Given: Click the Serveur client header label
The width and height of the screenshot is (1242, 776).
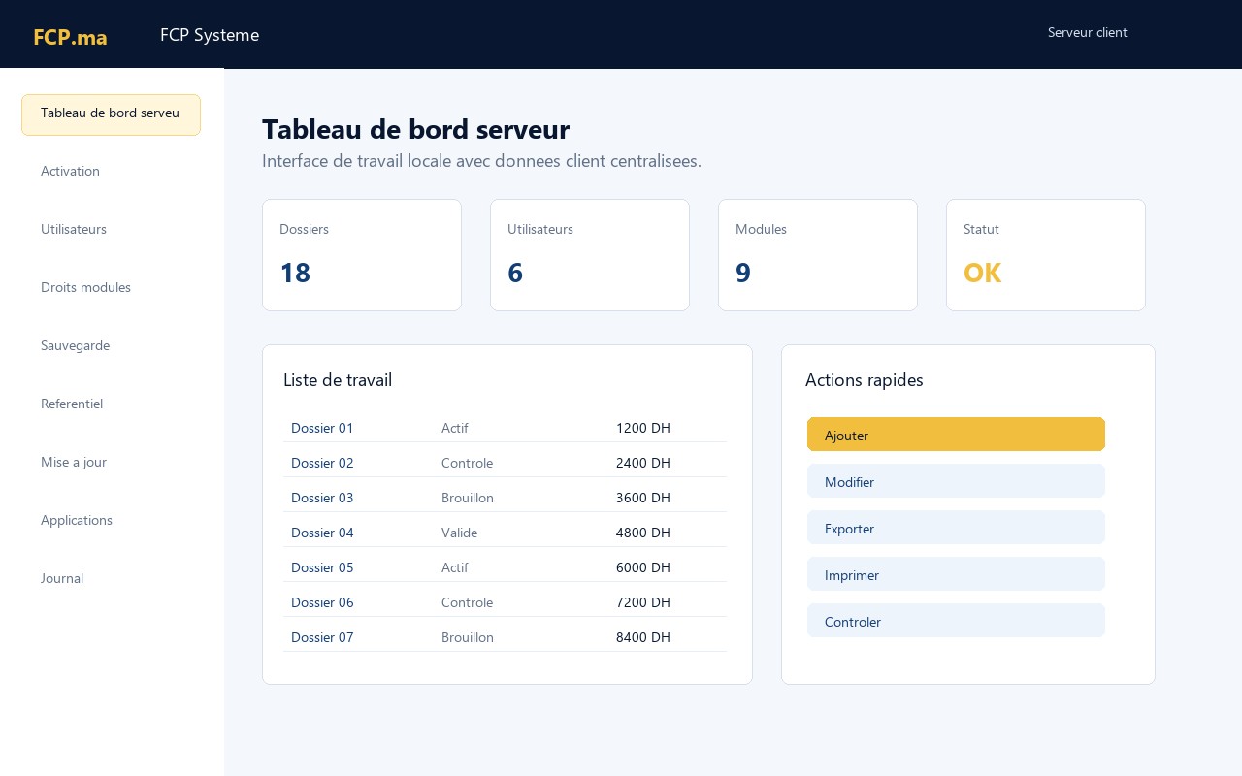Looking at the screenshot, I should [1088, 32].
